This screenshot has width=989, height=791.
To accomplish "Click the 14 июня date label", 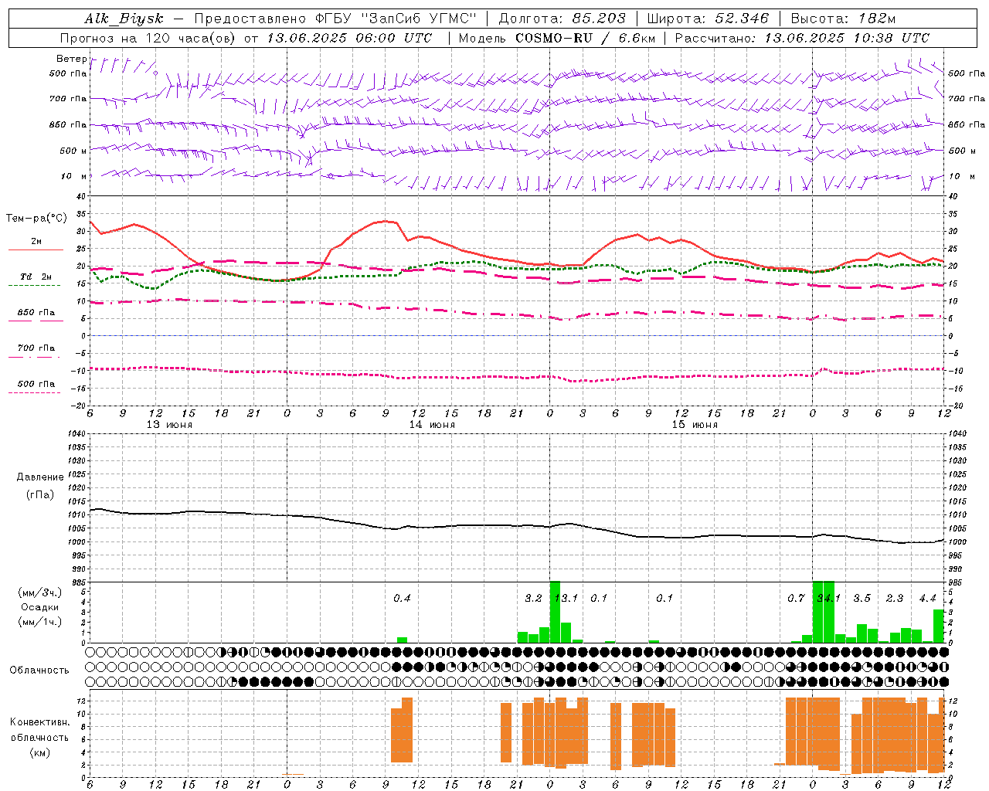I will click(x=432, y=425).
